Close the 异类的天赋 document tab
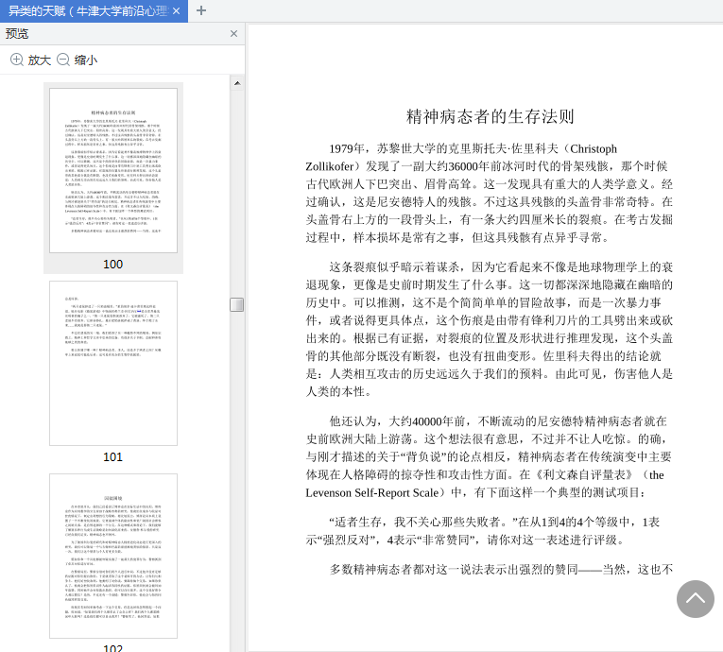The height and width of the screenshot is (652, 723). pos(176,11)
